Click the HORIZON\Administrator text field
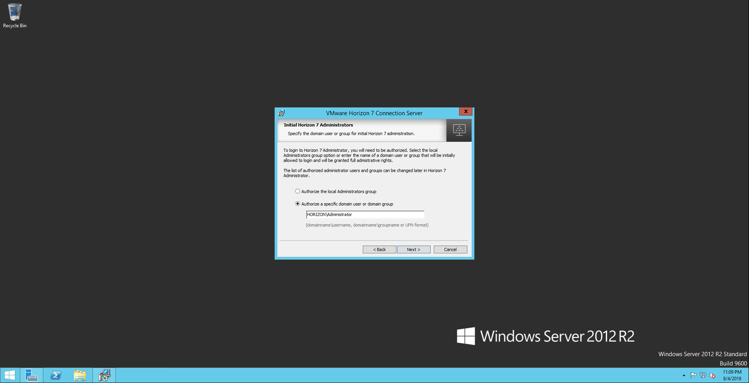 pos(365,215)
